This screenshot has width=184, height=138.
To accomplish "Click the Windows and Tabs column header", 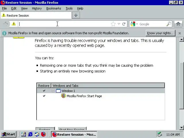I will point(108,86).
